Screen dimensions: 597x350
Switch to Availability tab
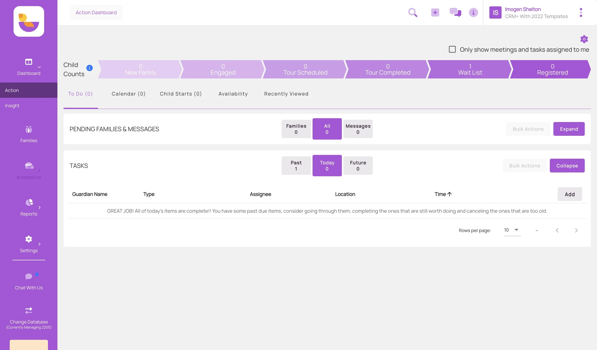[233, 94]
